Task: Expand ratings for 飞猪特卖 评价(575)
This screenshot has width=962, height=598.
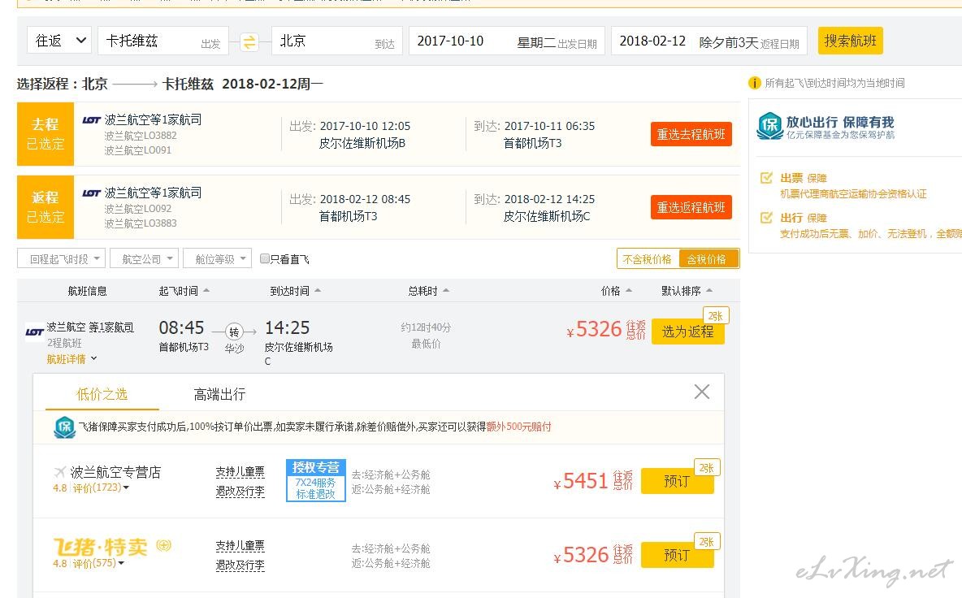Action: [x=98, y=563]
